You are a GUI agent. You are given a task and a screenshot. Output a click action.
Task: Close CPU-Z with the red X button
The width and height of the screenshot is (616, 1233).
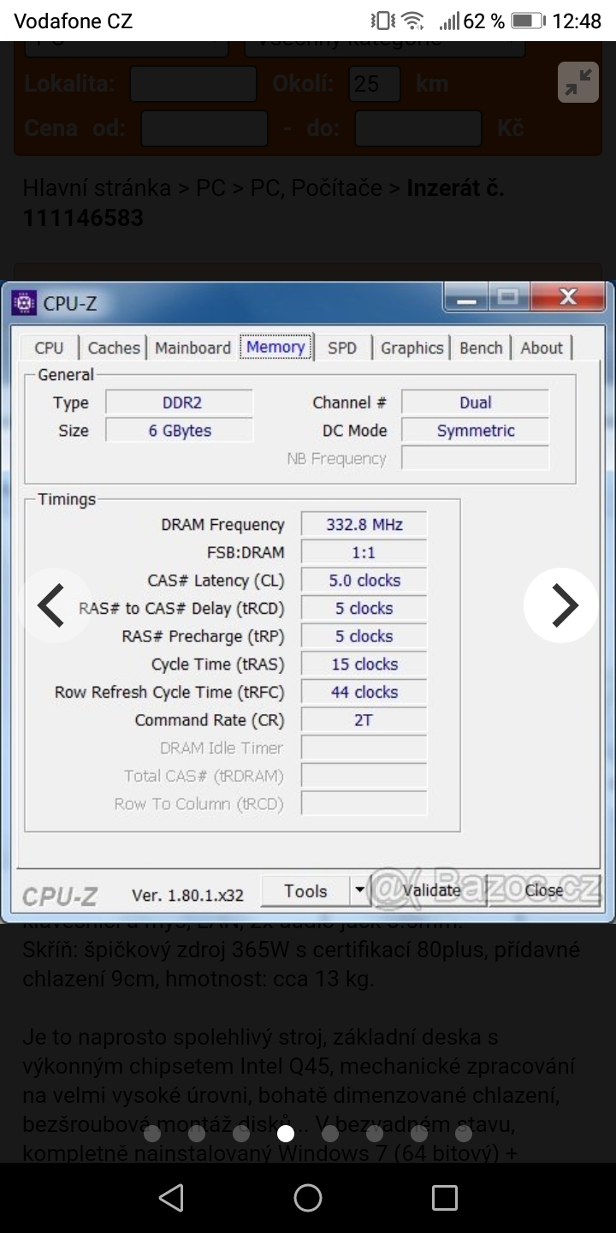pos(567,298)
